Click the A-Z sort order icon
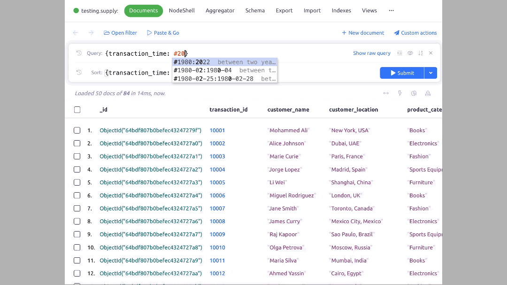Screen dimensions: 507x285 click(420, 53)
